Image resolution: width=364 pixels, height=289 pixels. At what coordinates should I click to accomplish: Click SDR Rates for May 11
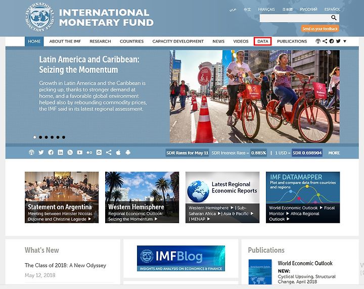187,153
